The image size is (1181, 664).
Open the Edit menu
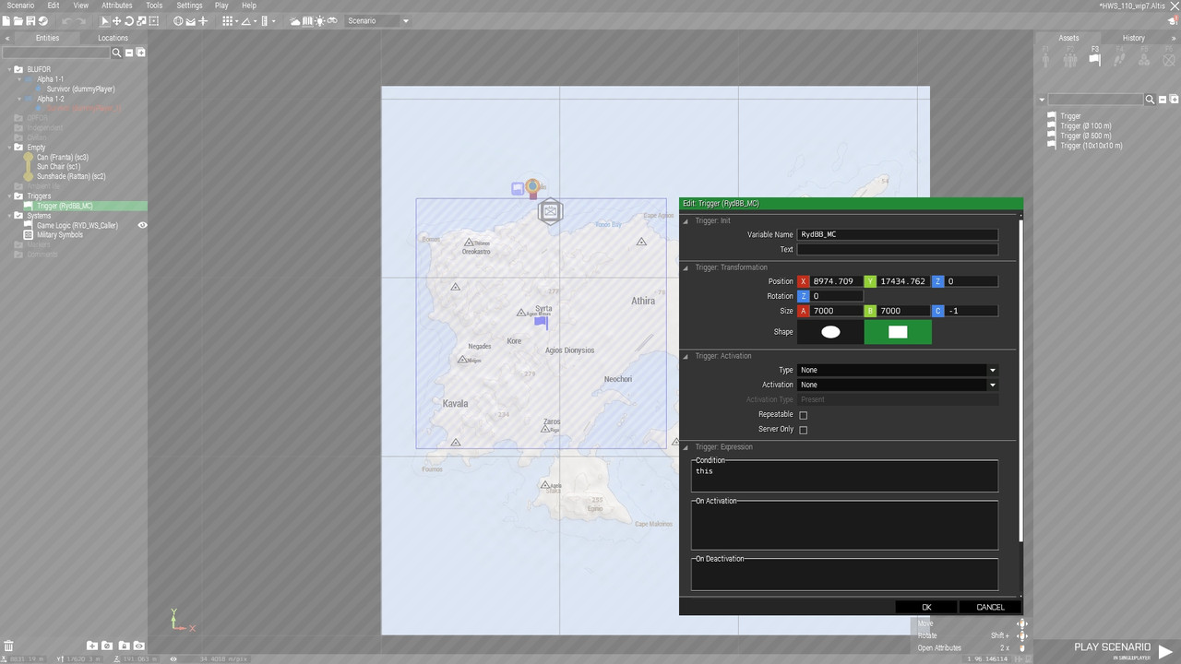tap(54, 6)
